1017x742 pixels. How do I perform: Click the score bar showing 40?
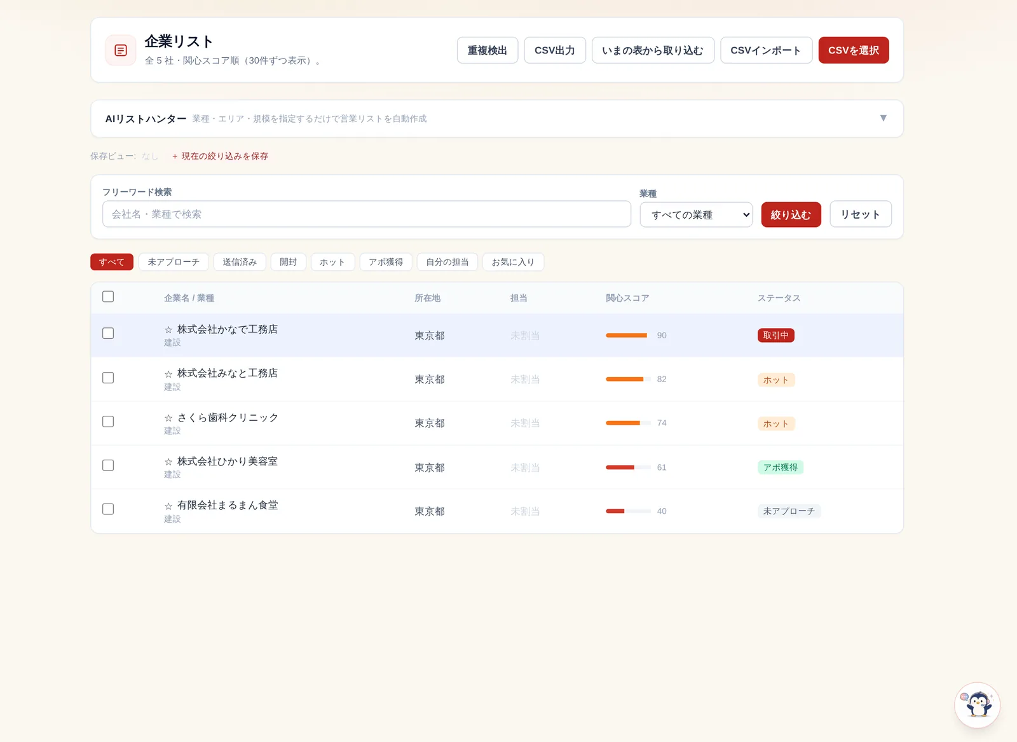[628, 511]
